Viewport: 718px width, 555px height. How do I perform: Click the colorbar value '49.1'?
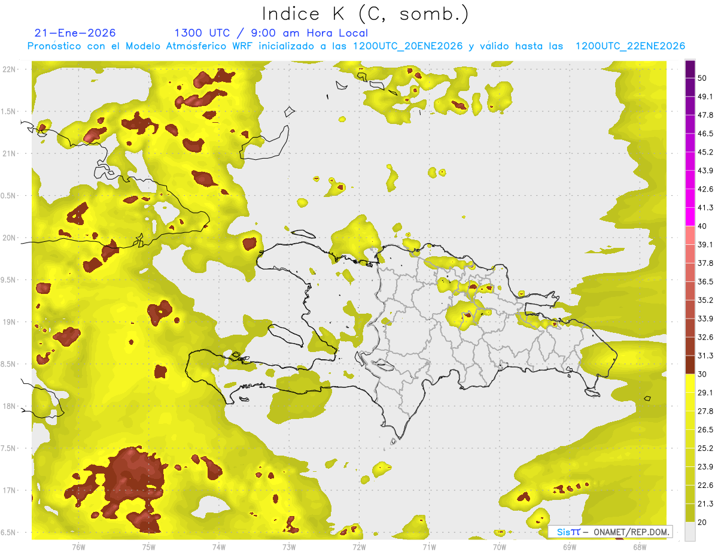click(705, 96)
